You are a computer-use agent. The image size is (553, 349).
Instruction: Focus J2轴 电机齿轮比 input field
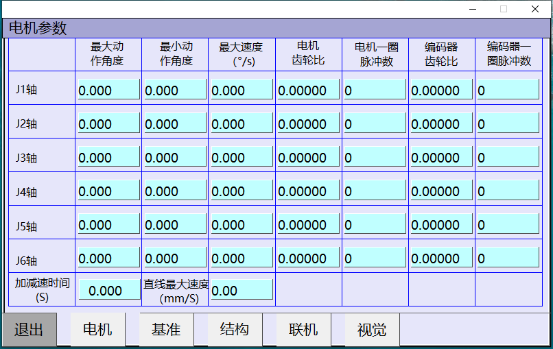click(308, 123)
